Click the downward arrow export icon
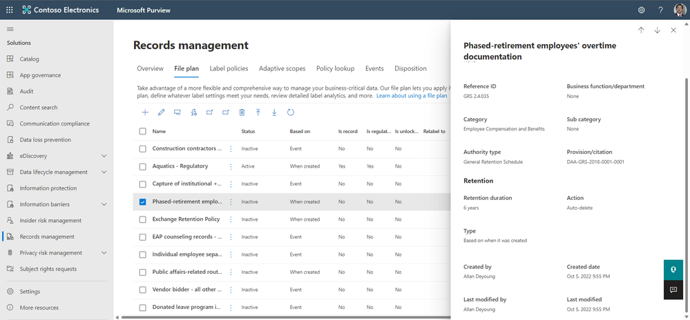Screen dimensions: 690x320 coord(274,112)
